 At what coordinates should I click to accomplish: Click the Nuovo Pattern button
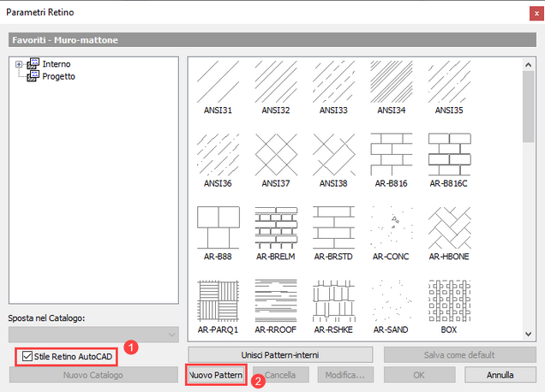click(x=216, y=375)
